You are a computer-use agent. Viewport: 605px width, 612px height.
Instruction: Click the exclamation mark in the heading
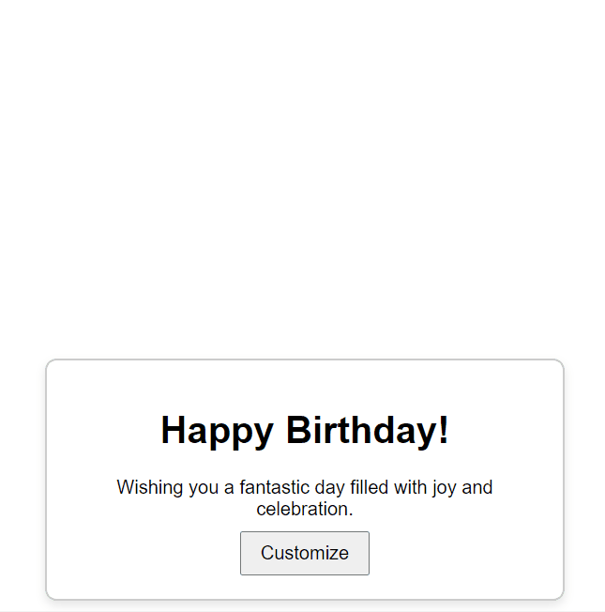443,431
